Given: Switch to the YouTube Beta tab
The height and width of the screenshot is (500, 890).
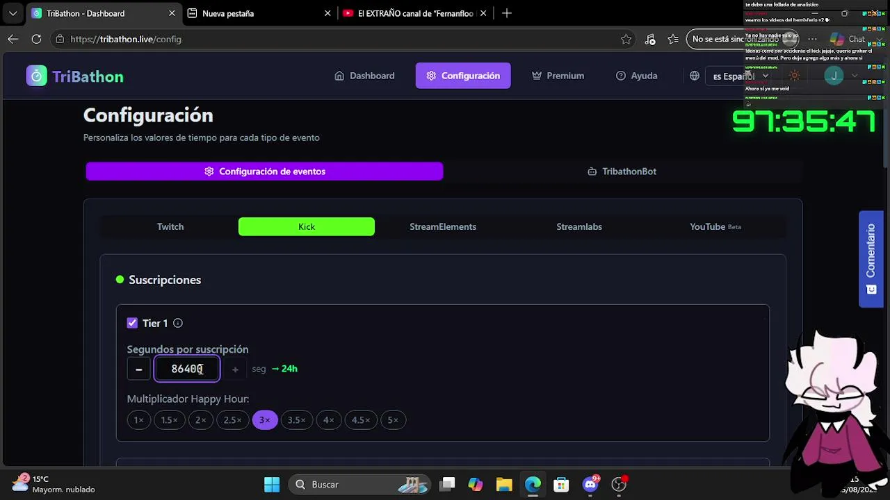Looking at the screenshot, I should (715, 226).
